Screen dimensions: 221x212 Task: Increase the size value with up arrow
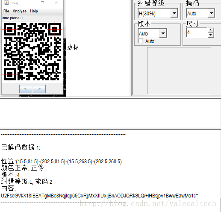(x=211, y=30)
